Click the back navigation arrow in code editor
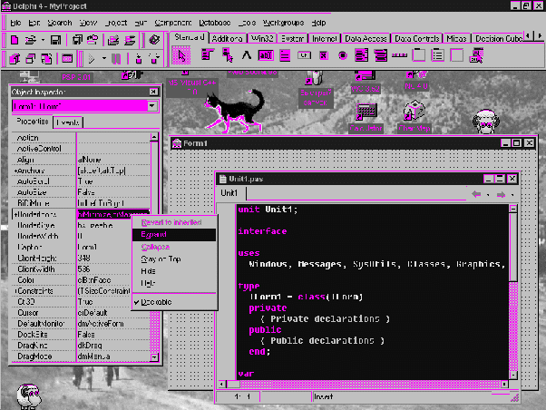 tap(477, 193)
